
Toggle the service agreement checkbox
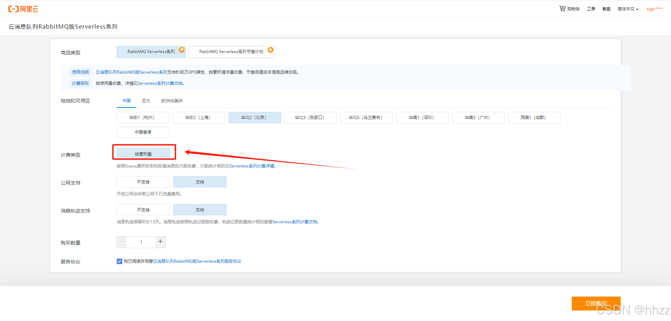(x=120, y=261)
